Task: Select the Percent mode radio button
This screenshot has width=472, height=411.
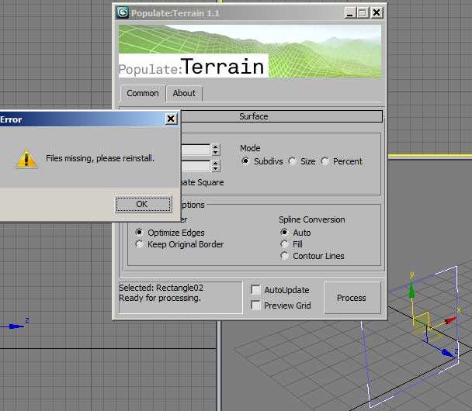Action: [324, 161]
